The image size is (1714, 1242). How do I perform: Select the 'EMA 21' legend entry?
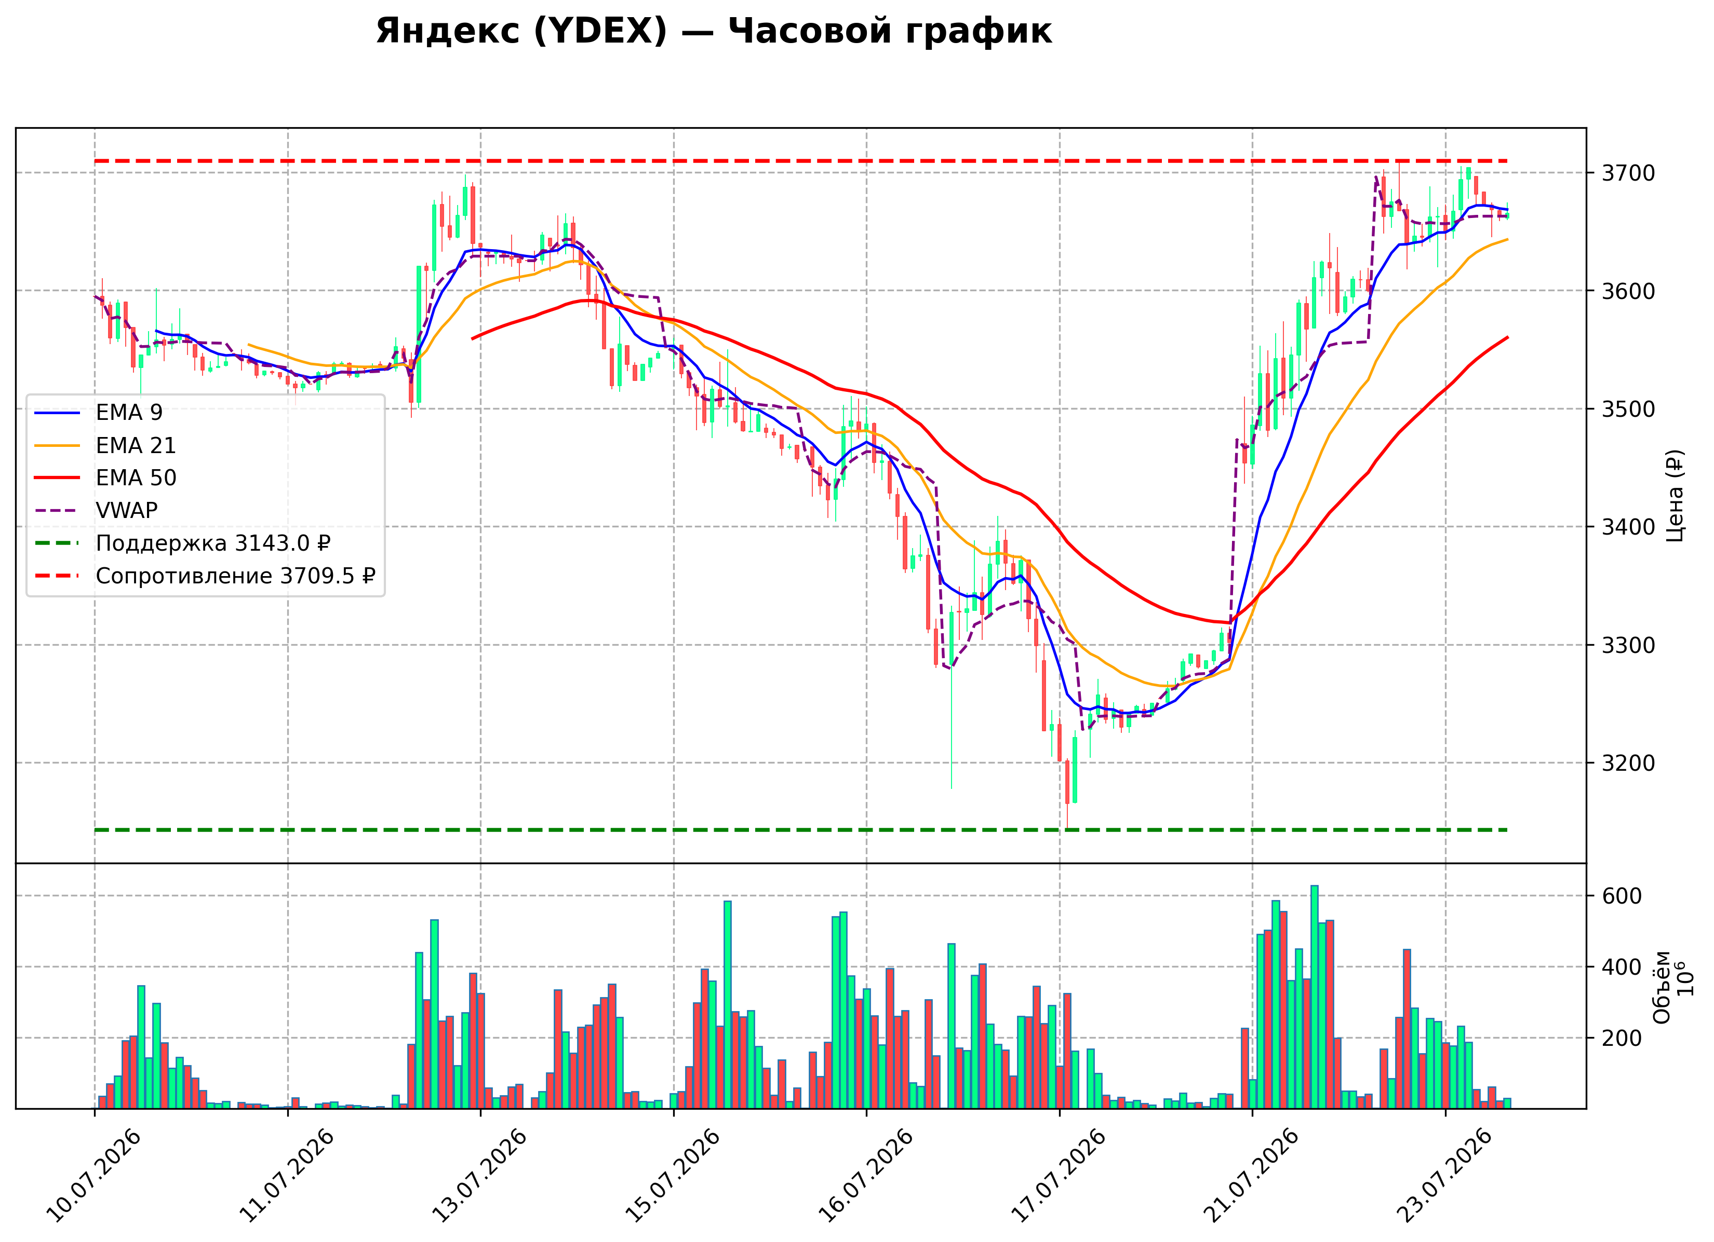(105, 446)
